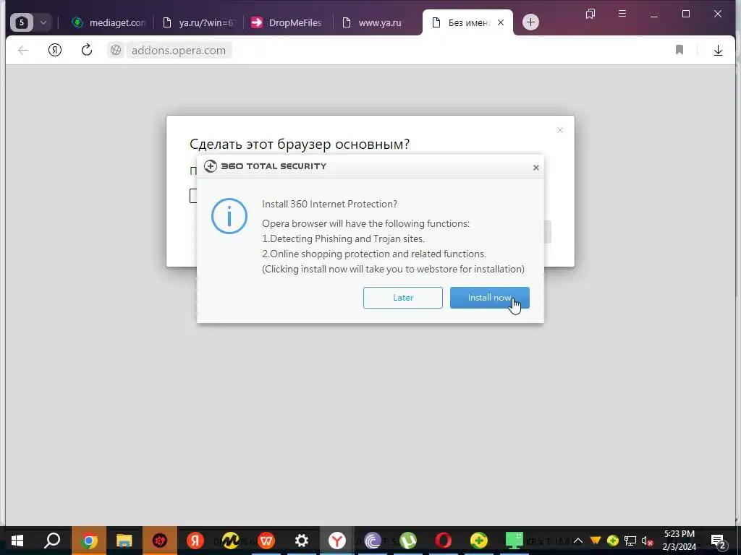Open the Windows Start menu
Image resolution: width=741 pixels, height=555 pixels.
17,541
